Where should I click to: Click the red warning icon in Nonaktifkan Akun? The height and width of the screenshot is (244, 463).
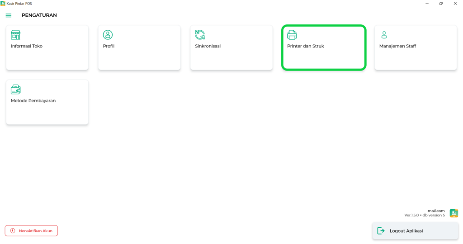[13, 231]
